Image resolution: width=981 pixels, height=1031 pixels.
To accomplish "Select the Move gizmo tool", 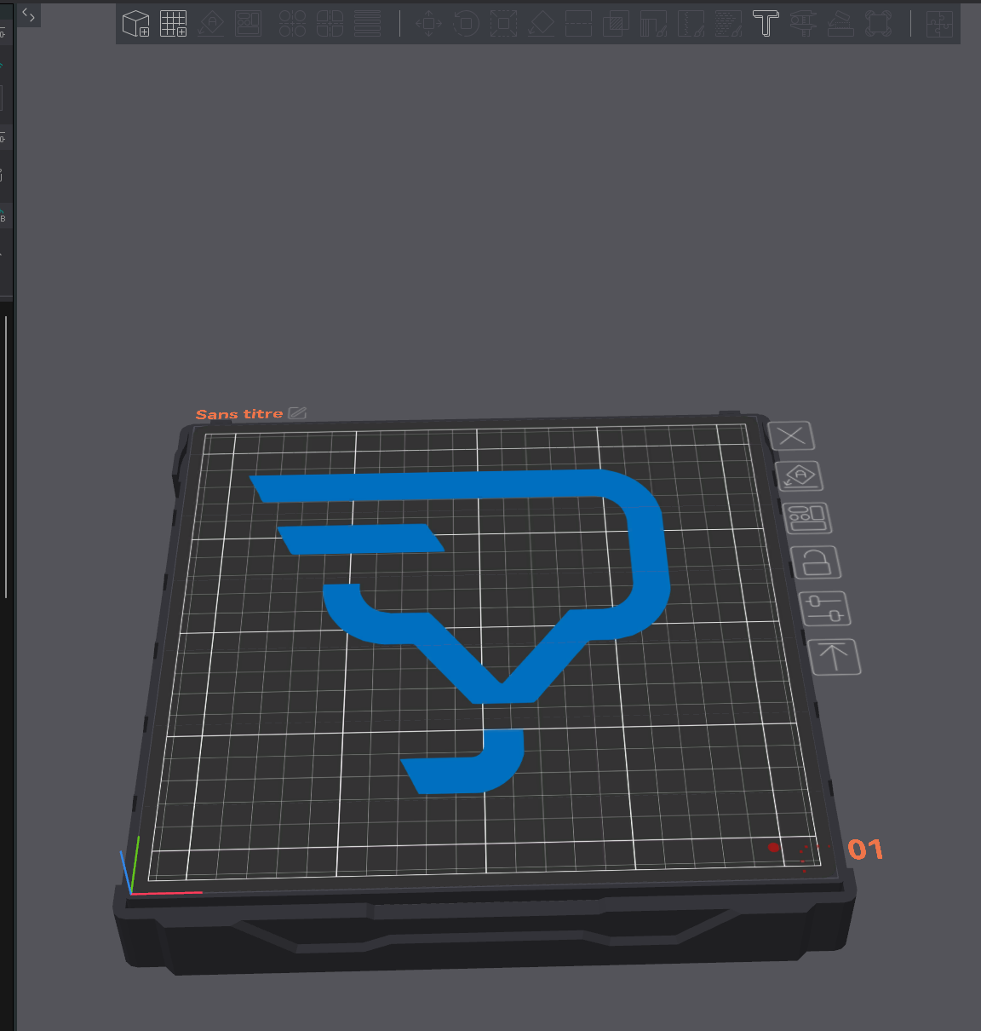I will coord(428,23).
